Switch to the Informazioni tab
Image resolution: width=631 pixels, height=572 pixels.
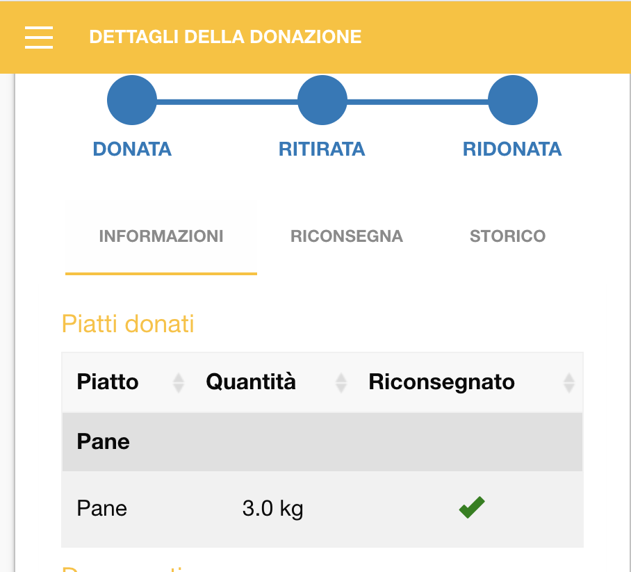pos(161,236)
